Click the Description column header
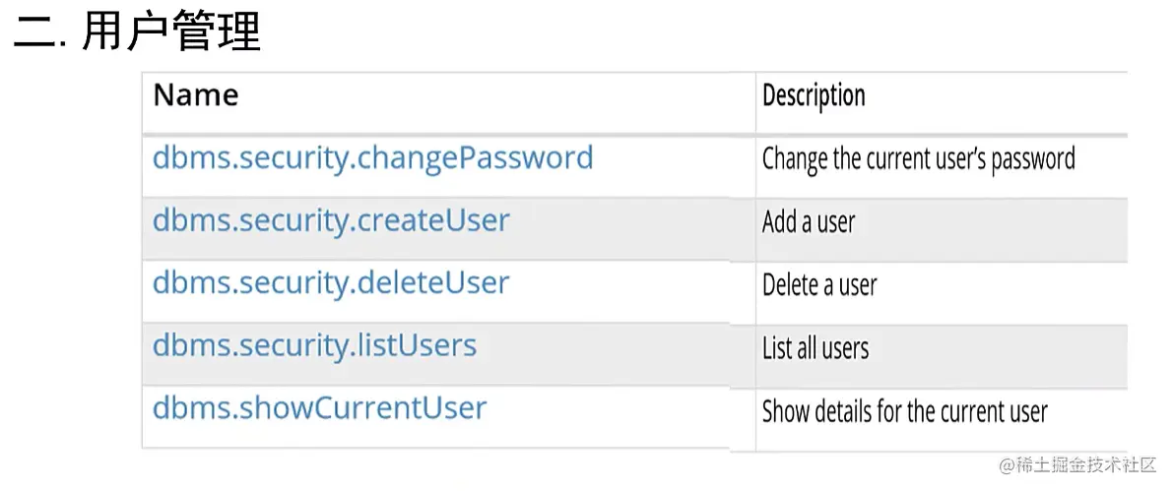 click(814, 95)
